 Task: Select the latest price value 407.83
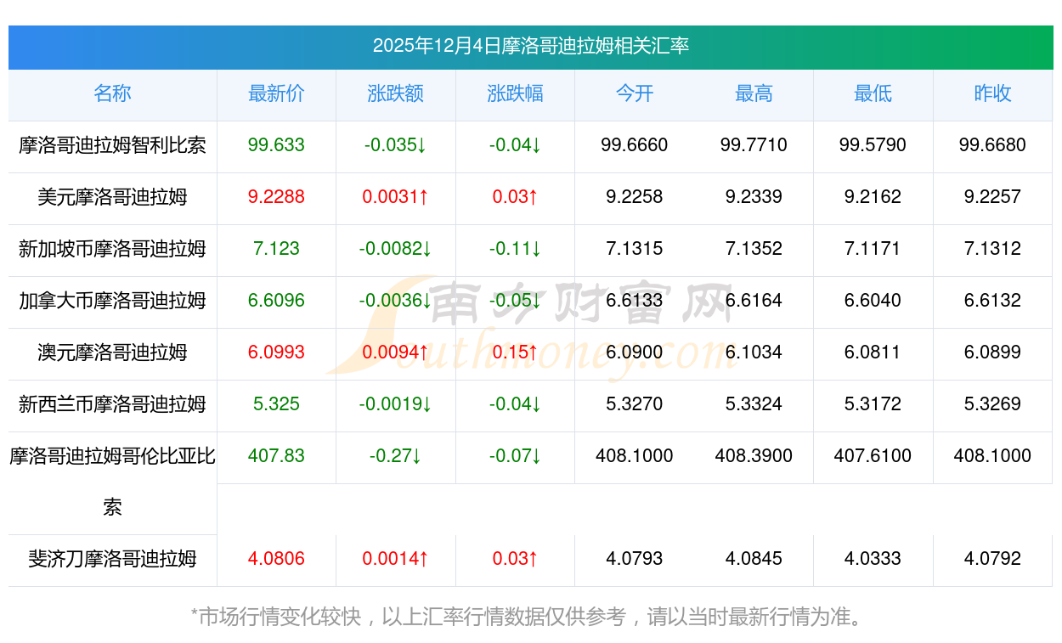tap(276, 456)
